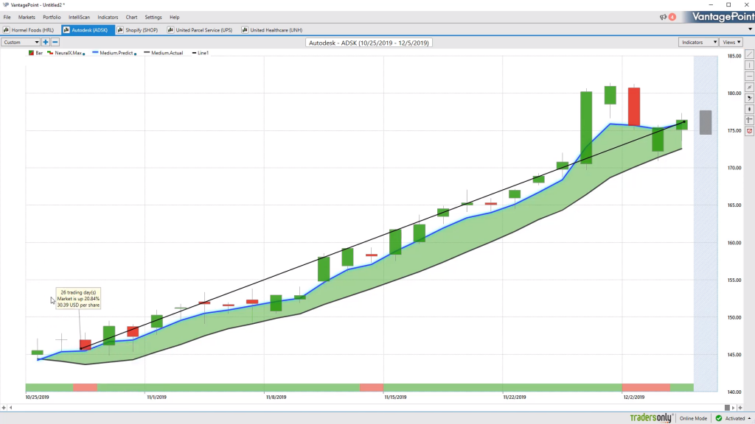The width and height of the screenshot is (755, 424).
Task: Toggle the Medium.Actual legend entry
Action: (164, 53)
